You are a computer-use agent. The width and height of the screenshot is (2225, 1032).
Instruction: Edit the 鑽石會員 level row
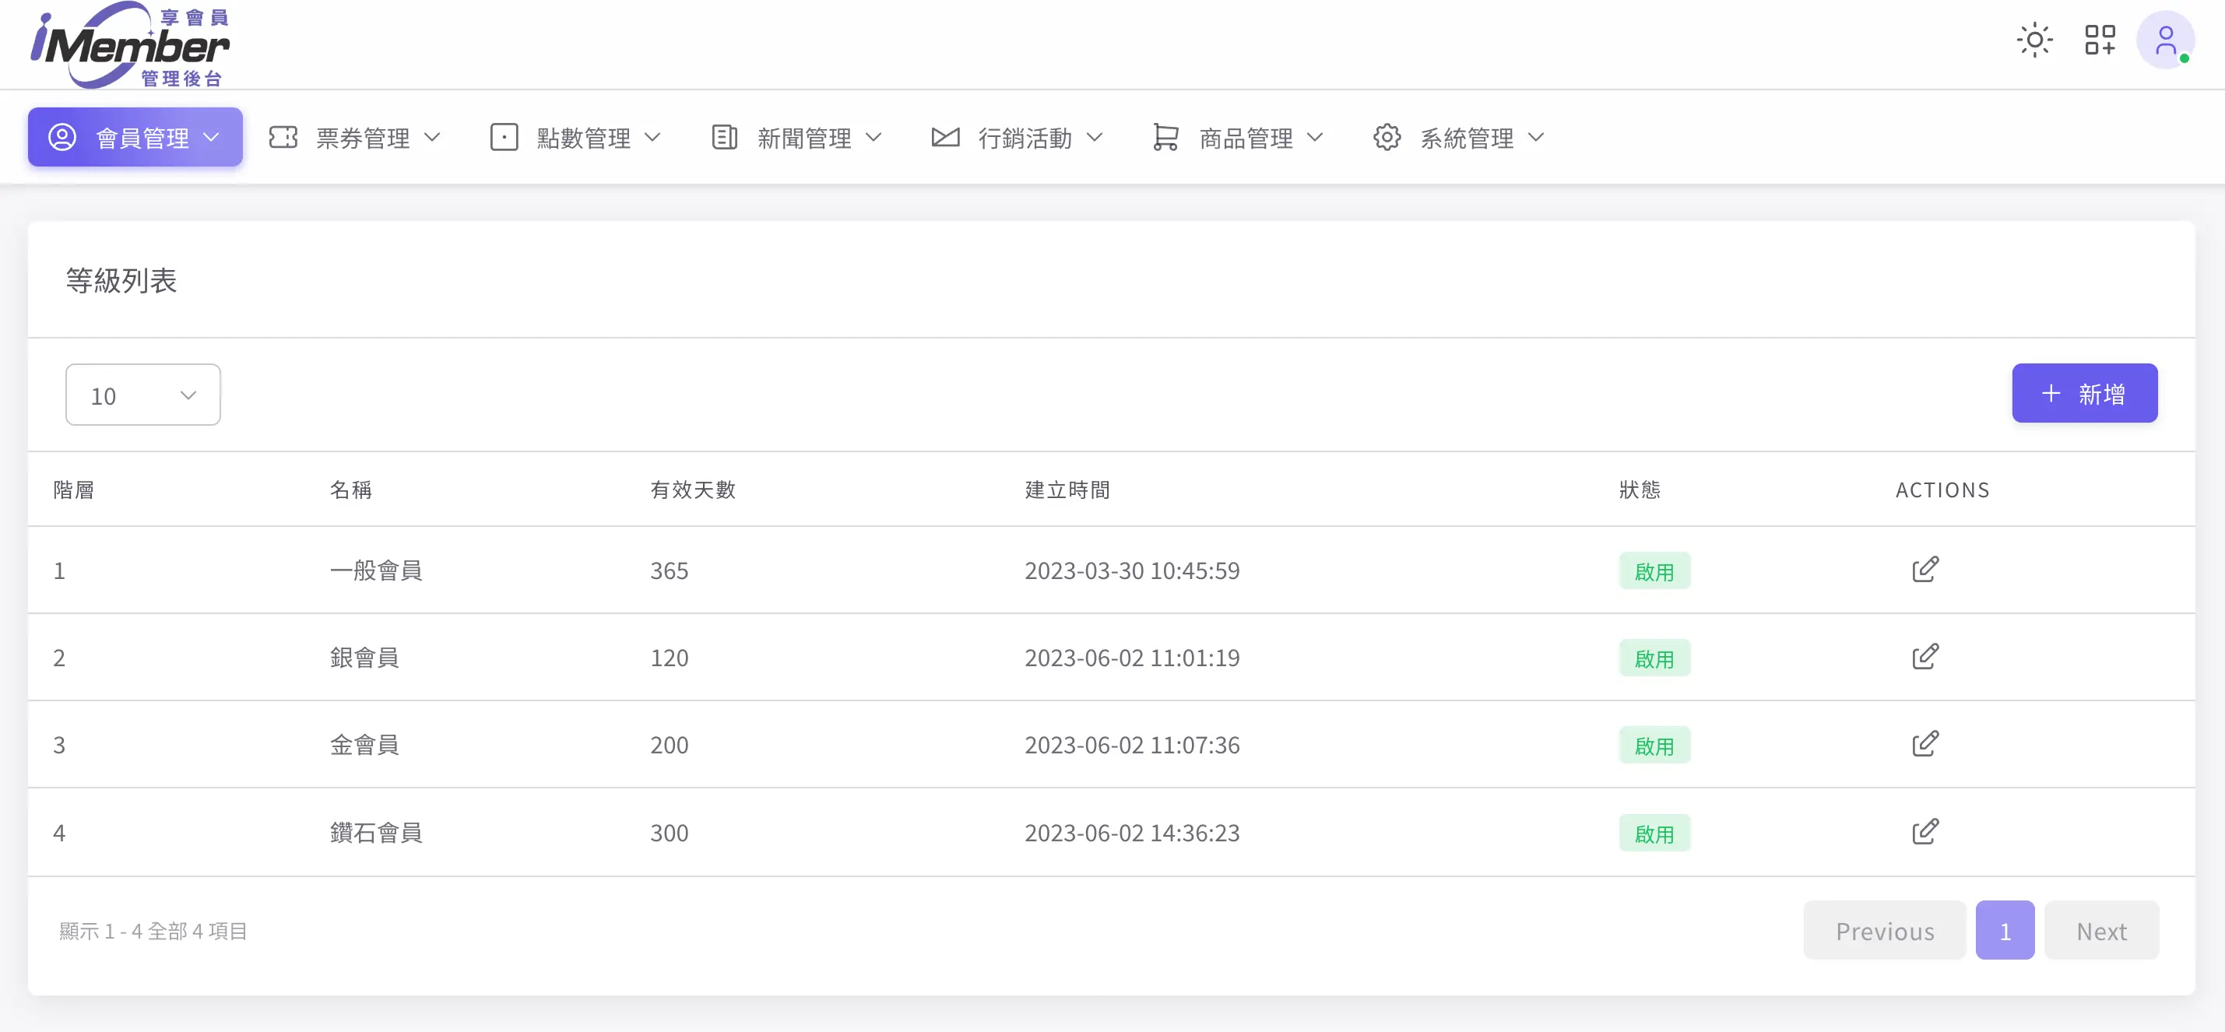coord(1924,833)
